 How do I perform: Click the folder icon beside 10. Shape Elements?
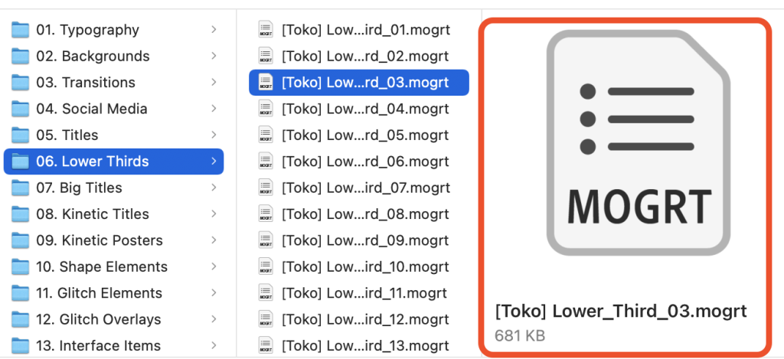point(20,267)
